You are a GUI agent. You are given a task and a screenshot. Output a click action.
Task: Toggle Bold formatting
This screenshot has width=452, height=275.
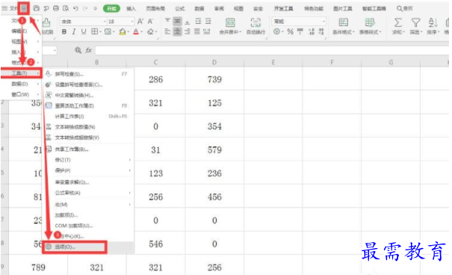click(64, 31)
